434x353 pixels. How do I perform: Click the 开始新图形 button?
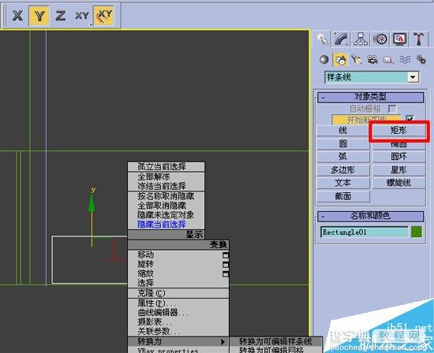coord(366,120)
